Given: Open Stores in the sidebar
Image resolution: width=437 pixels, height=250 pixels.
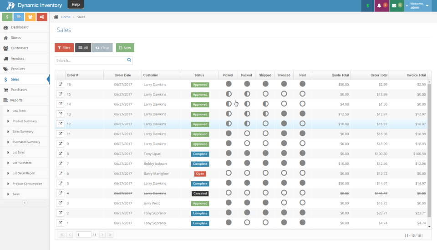Looking at the screenshot, I should point(25,38).
